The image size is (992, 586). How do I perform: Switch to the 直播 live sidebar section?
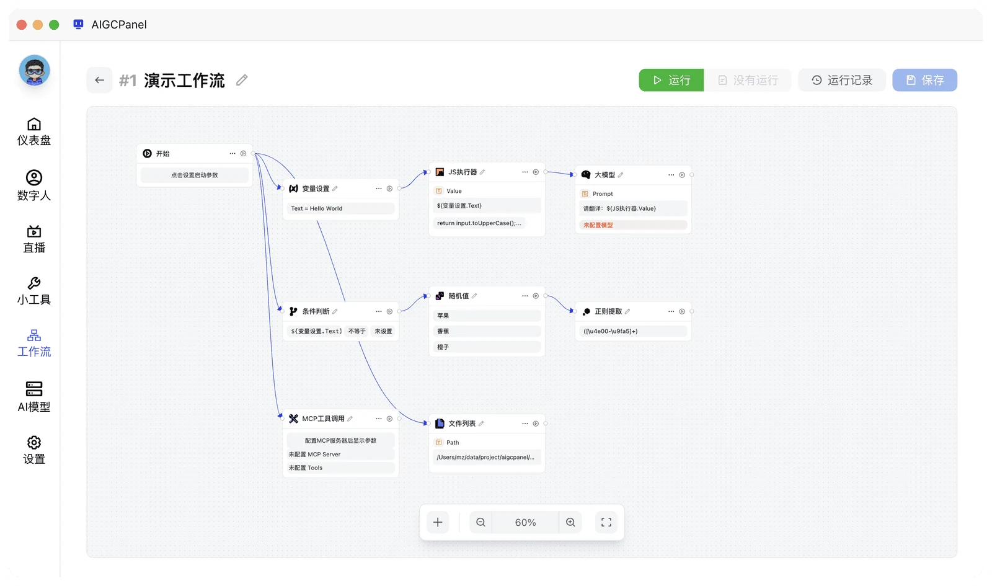pyautogui.click(x=34, y=239)
